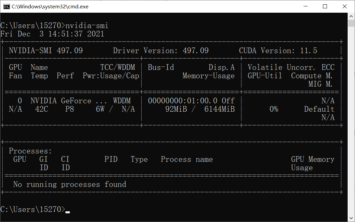Click the Default compute mode value
This screenshot has height=222, width=355.
(319, 109)
